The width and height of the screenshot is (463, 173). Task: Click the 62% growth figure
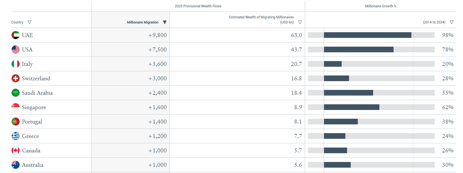point(448,107)
